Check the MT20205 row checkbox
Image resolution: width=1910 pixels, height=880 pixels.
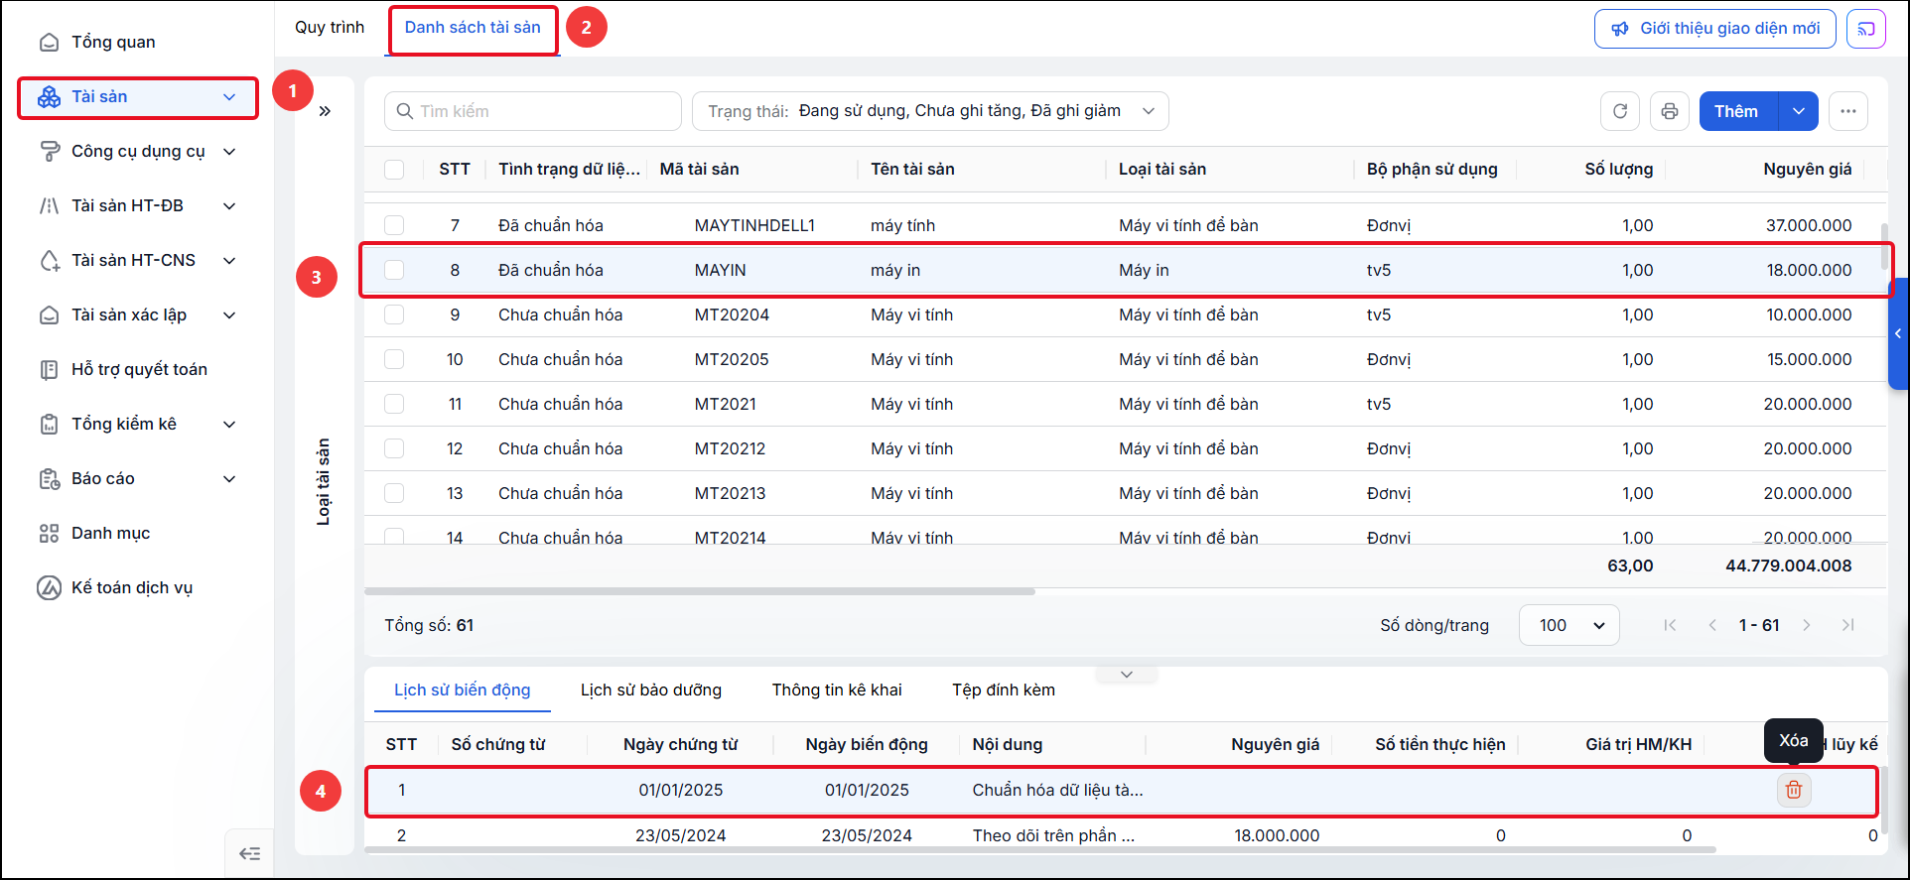[x=394, y=359]
